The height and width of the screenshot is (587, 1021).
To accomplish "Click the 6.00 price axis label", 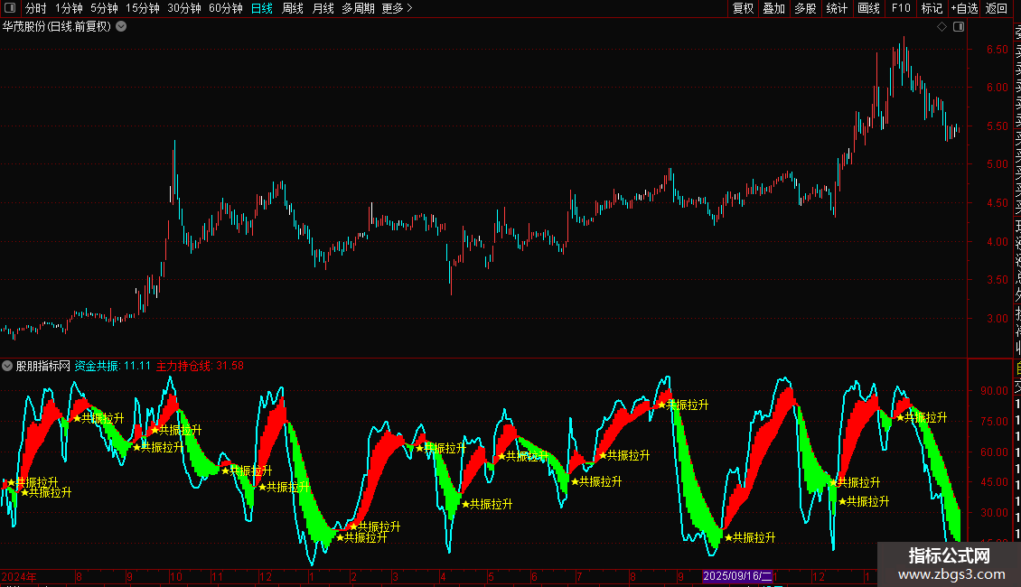I will [997, 88].
